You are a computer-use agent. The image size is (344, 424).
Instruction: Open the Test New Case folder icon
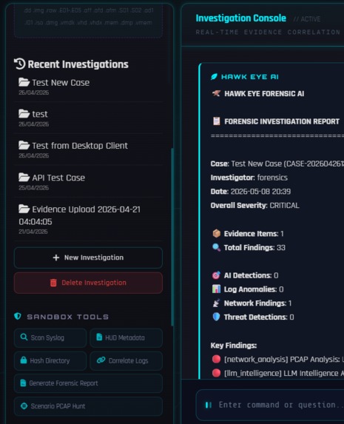[x=24, y=82]
